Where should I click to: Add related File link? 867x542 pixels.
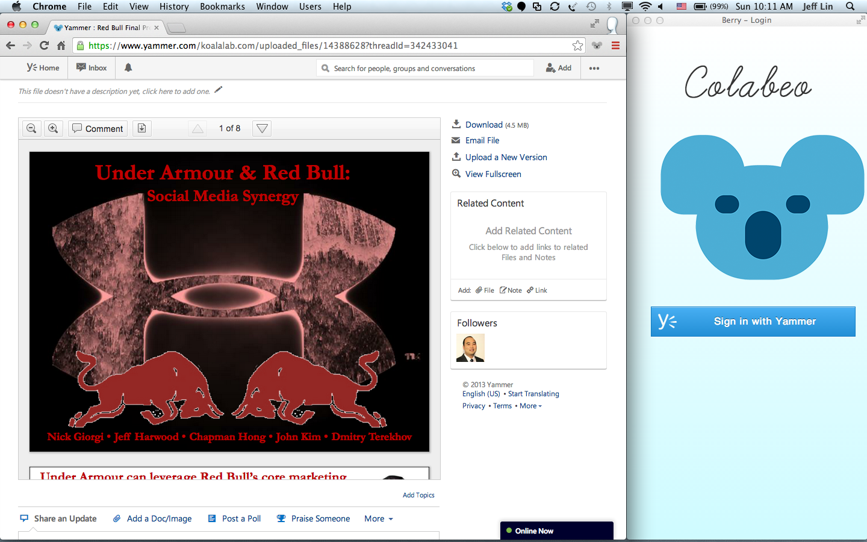click(485, 290)
